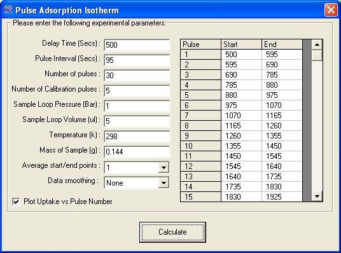The width and height of the screenshot is (341, 253).
Task: Click the Pulse Adsorption Isotherm title bar icon
Action: click(x=8, y=10)
